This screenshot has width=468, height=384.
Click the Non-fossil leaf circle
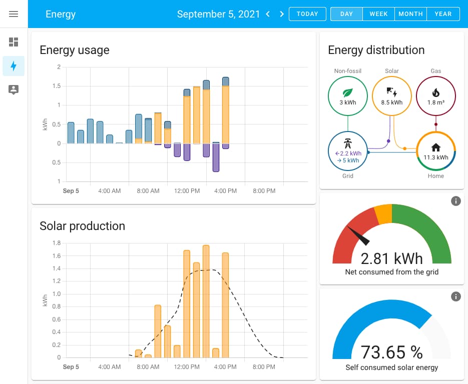[348, 96]
